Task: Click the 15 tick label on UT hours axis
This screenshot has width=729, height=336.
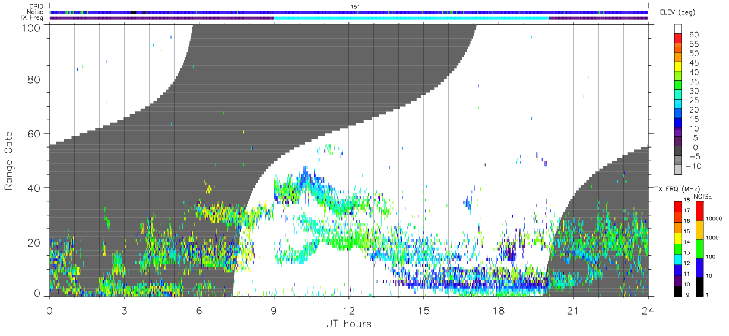Action: tap(423, 311)
